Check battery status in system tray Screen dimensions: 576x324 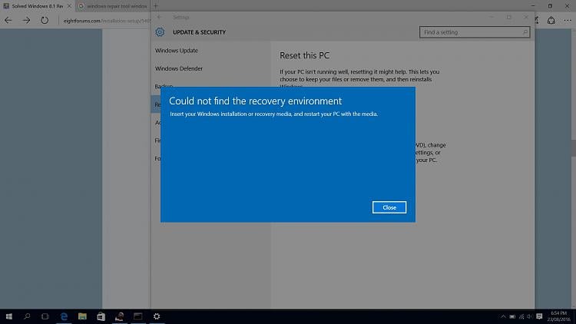pyautogui.click(x=512, y=316)
